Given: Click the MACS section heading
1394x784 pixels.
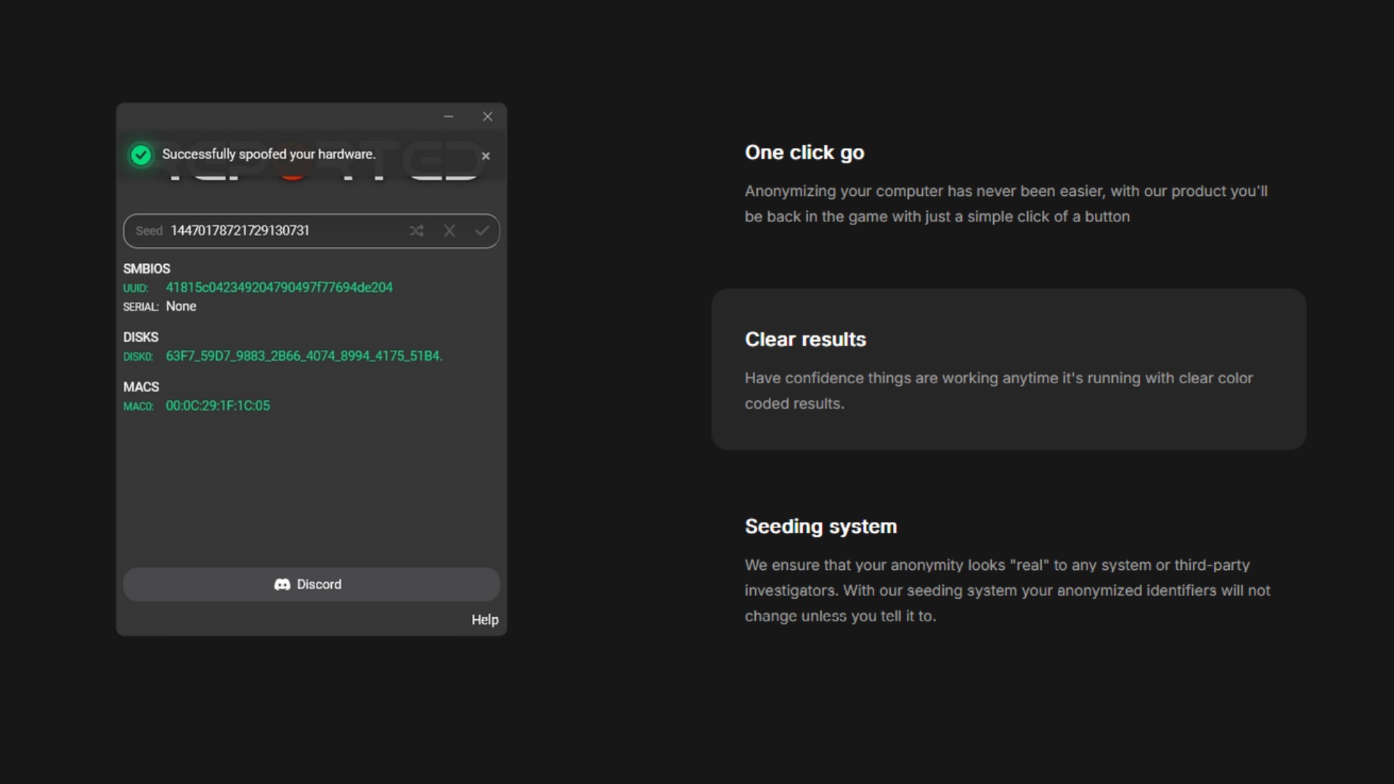Looking at the screenshot, I should (141, 387).
